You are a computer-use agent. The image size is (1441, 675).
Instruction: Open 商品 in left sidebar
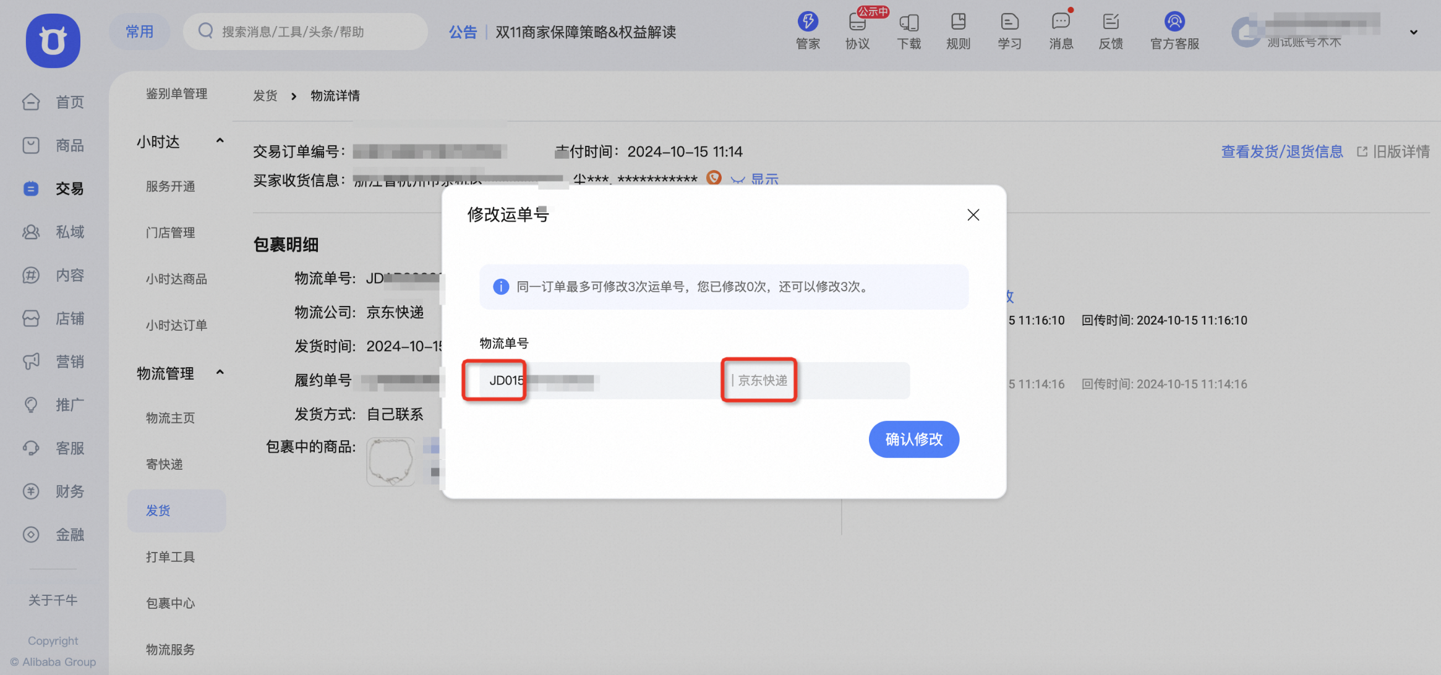[x=53, y=145]
